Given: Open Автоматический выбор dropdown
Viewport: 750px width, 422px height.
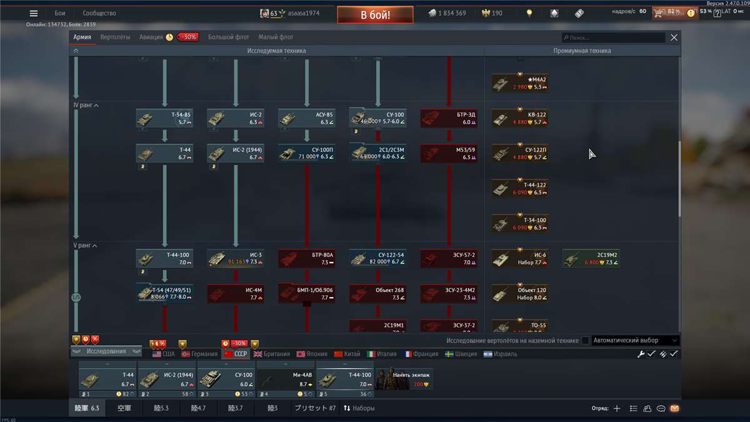Looking at the screenshot, I should pyautogui.click(x=635, y=341).
